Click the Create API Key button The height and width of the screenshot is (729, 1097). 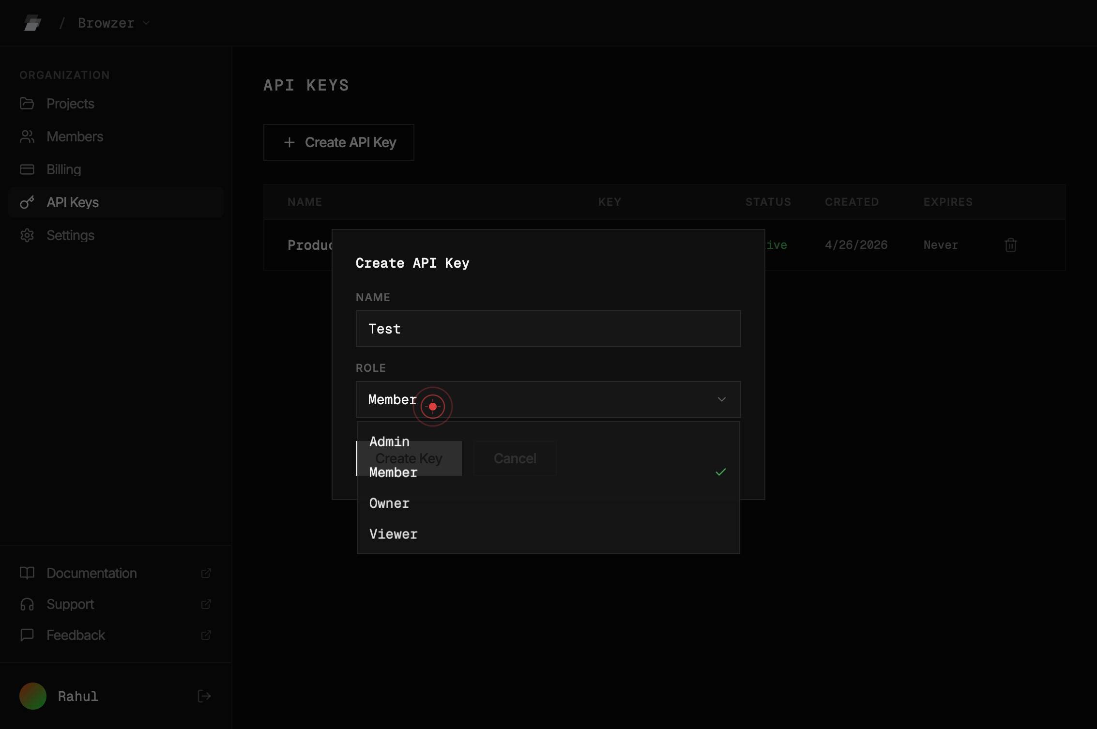339,142
